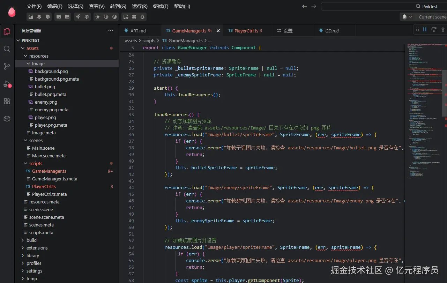Click the layers stack toolbar icon
447x283 pixels.
point(39,17)
